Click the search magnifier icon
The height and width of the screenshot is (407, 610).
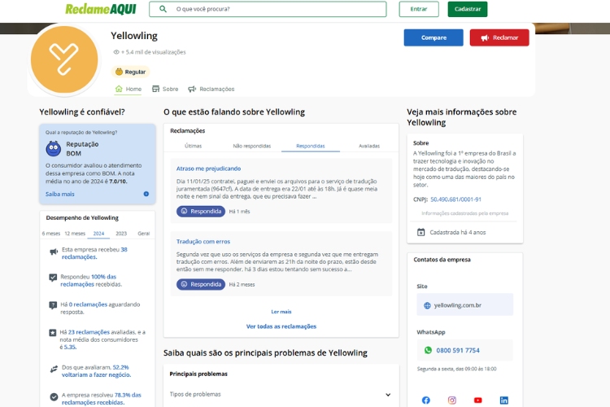coord(163,9)
